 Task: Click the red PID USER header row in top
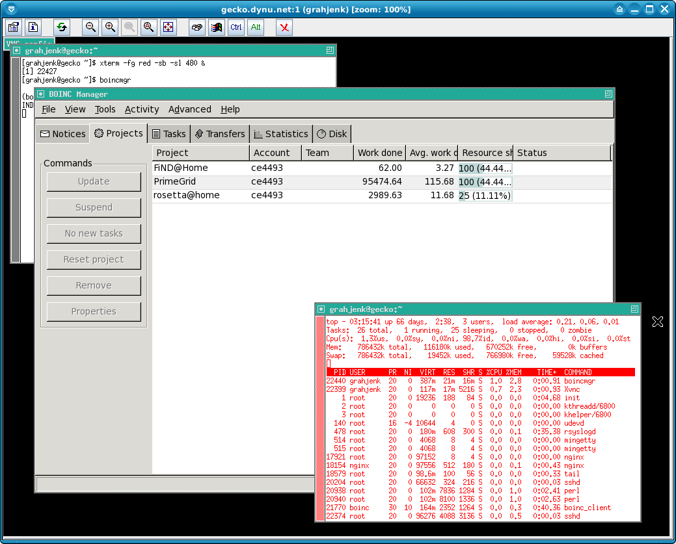480,372
